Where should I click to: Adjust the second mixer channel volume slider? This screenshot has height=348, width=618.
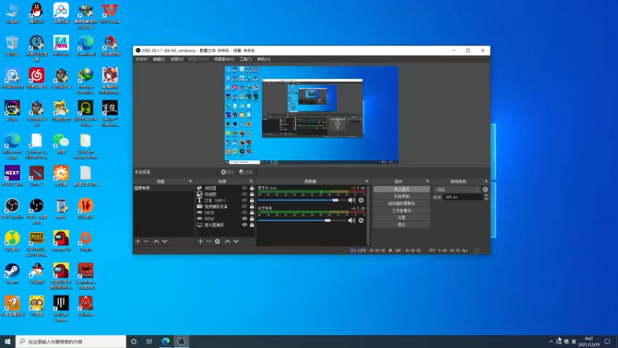(301, 220)
